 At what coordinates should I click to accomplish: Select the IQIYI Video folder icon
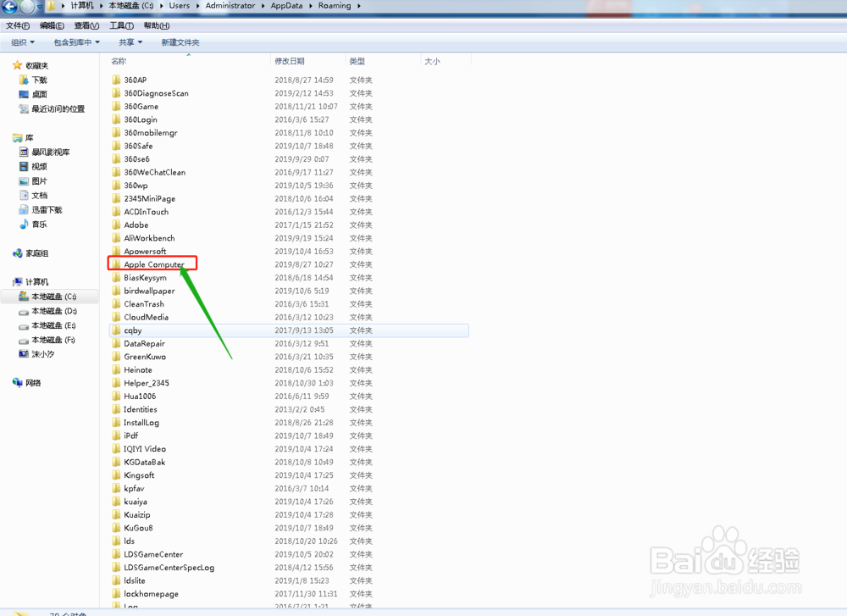click(116, 448)
